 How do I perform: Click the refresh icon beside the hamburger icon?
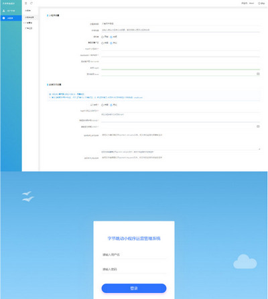(x=31, y=3)
